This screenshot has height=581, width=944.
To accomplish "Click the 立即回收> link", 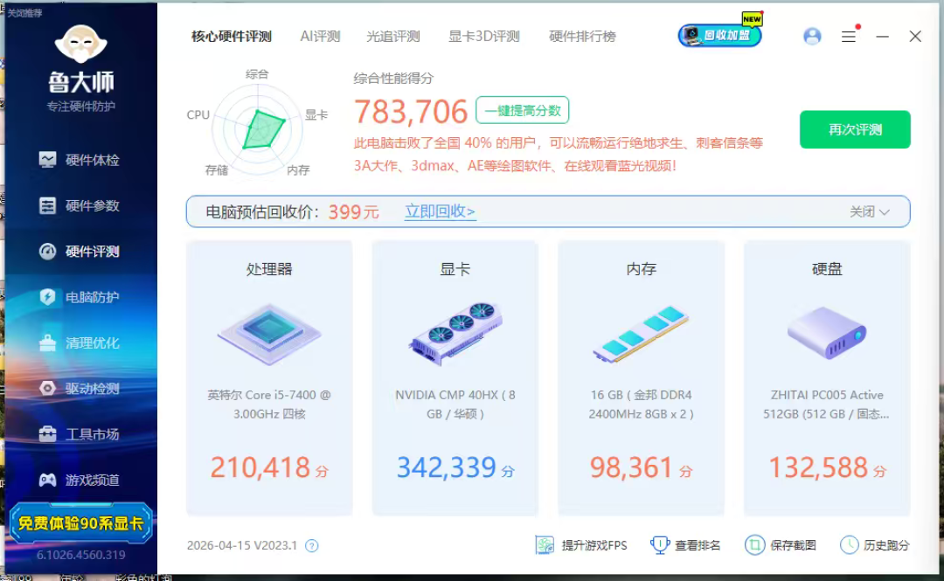I will click(x=440, y=211).
